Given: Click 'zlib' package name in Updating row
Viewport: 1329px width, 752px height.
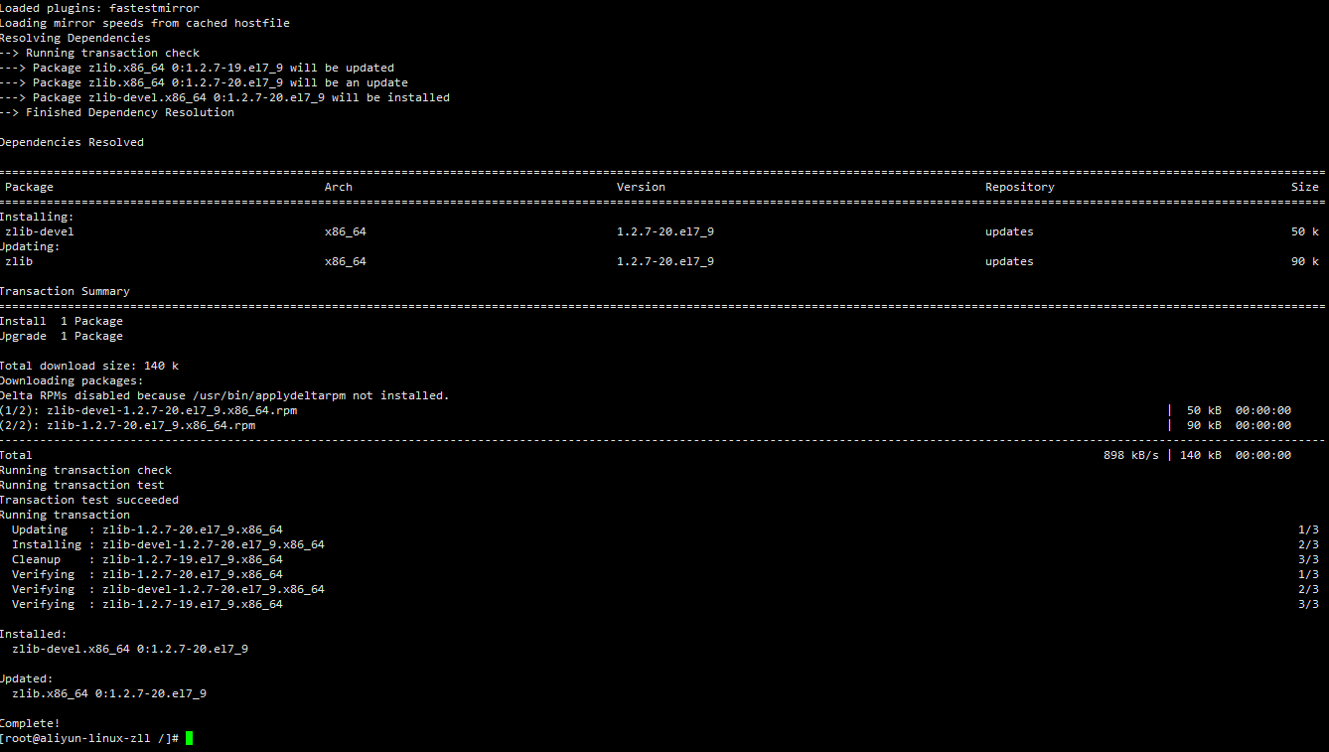Looking at the screenshot, I should (x=19, y=261).
